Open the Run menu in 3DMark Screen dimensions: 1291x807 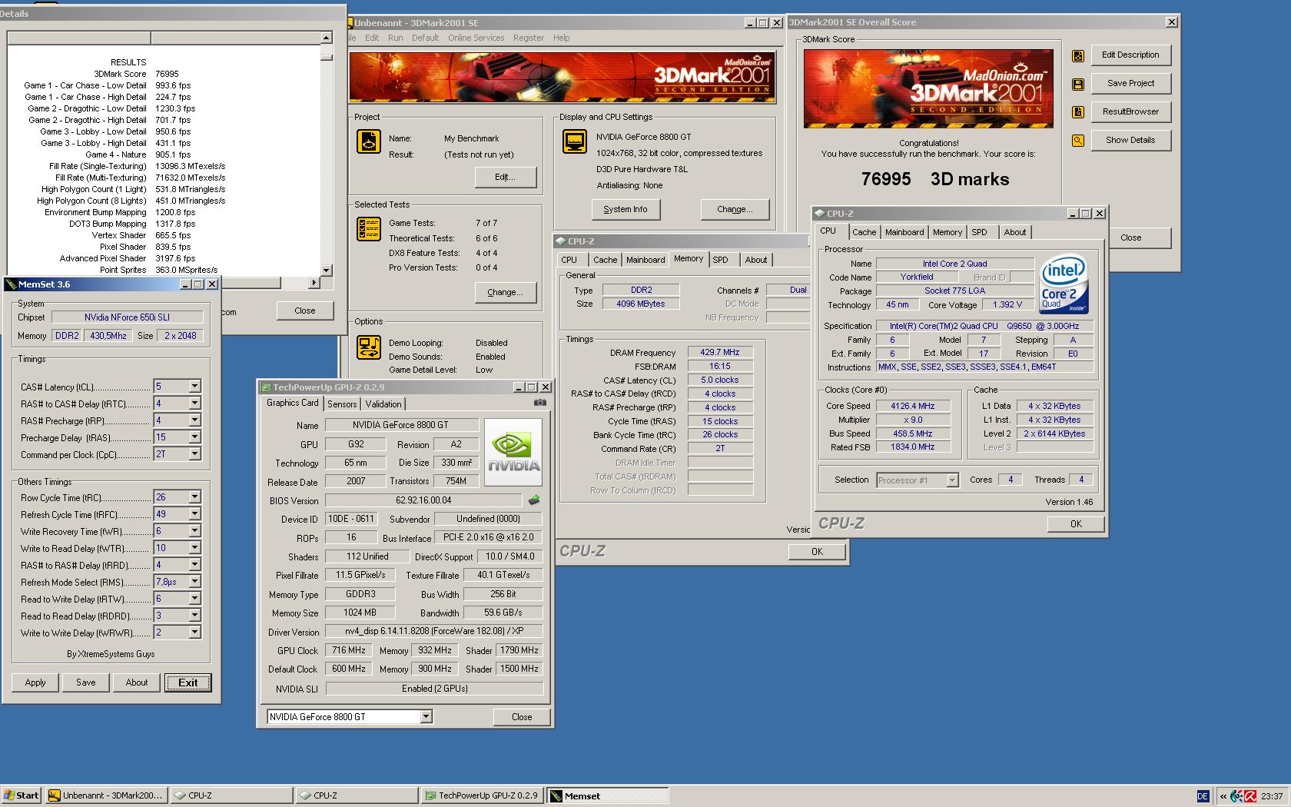pyautogui.click(x=395, y=38)
